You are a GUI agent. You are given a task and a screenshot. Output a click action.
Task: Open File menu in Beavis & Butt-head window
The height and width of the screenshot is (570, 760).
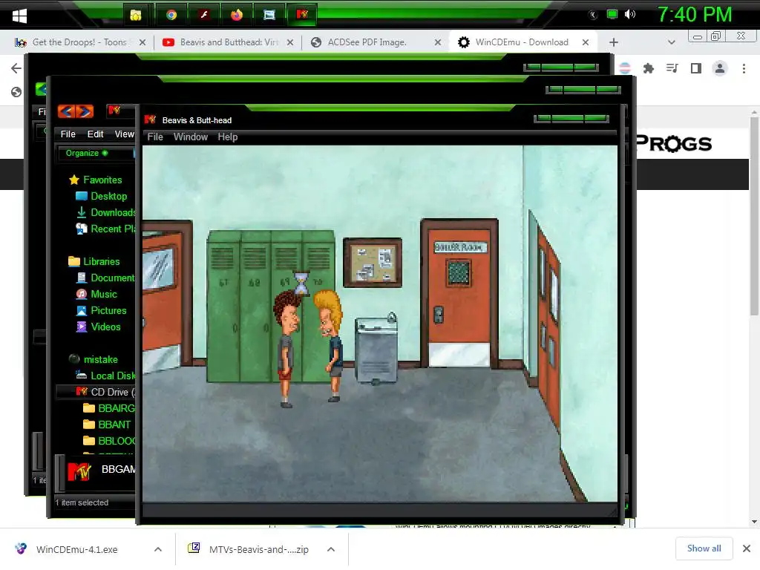click(155, 137)
